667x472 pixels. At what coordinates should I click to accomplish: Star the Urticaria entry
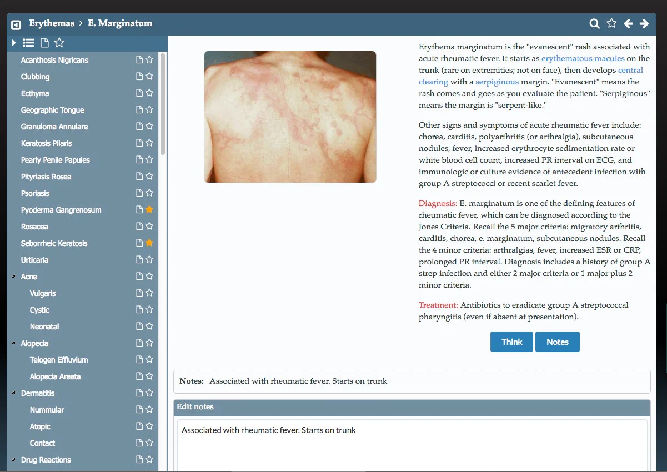pyautogui.click(x=149, y=260)
